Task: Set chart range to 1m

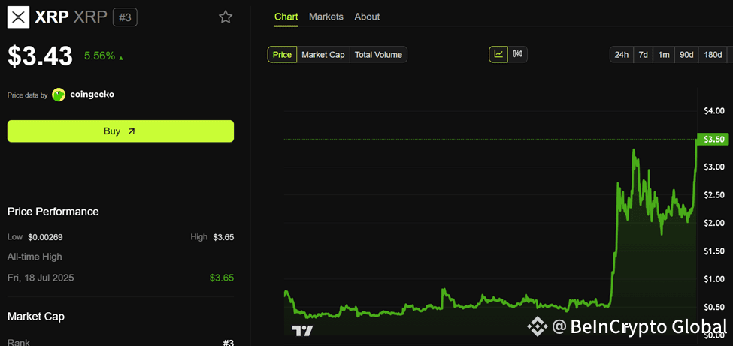Action: coord(664,55)
